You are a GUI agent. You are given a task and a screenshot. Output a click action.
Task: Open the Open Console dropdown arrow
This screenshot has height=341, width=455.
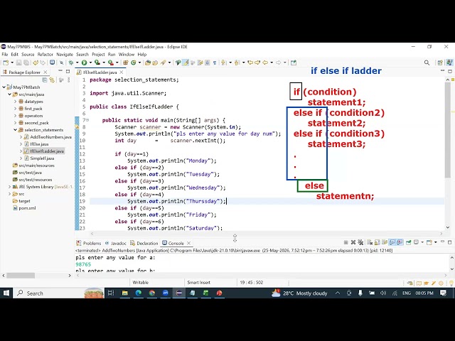436,242
